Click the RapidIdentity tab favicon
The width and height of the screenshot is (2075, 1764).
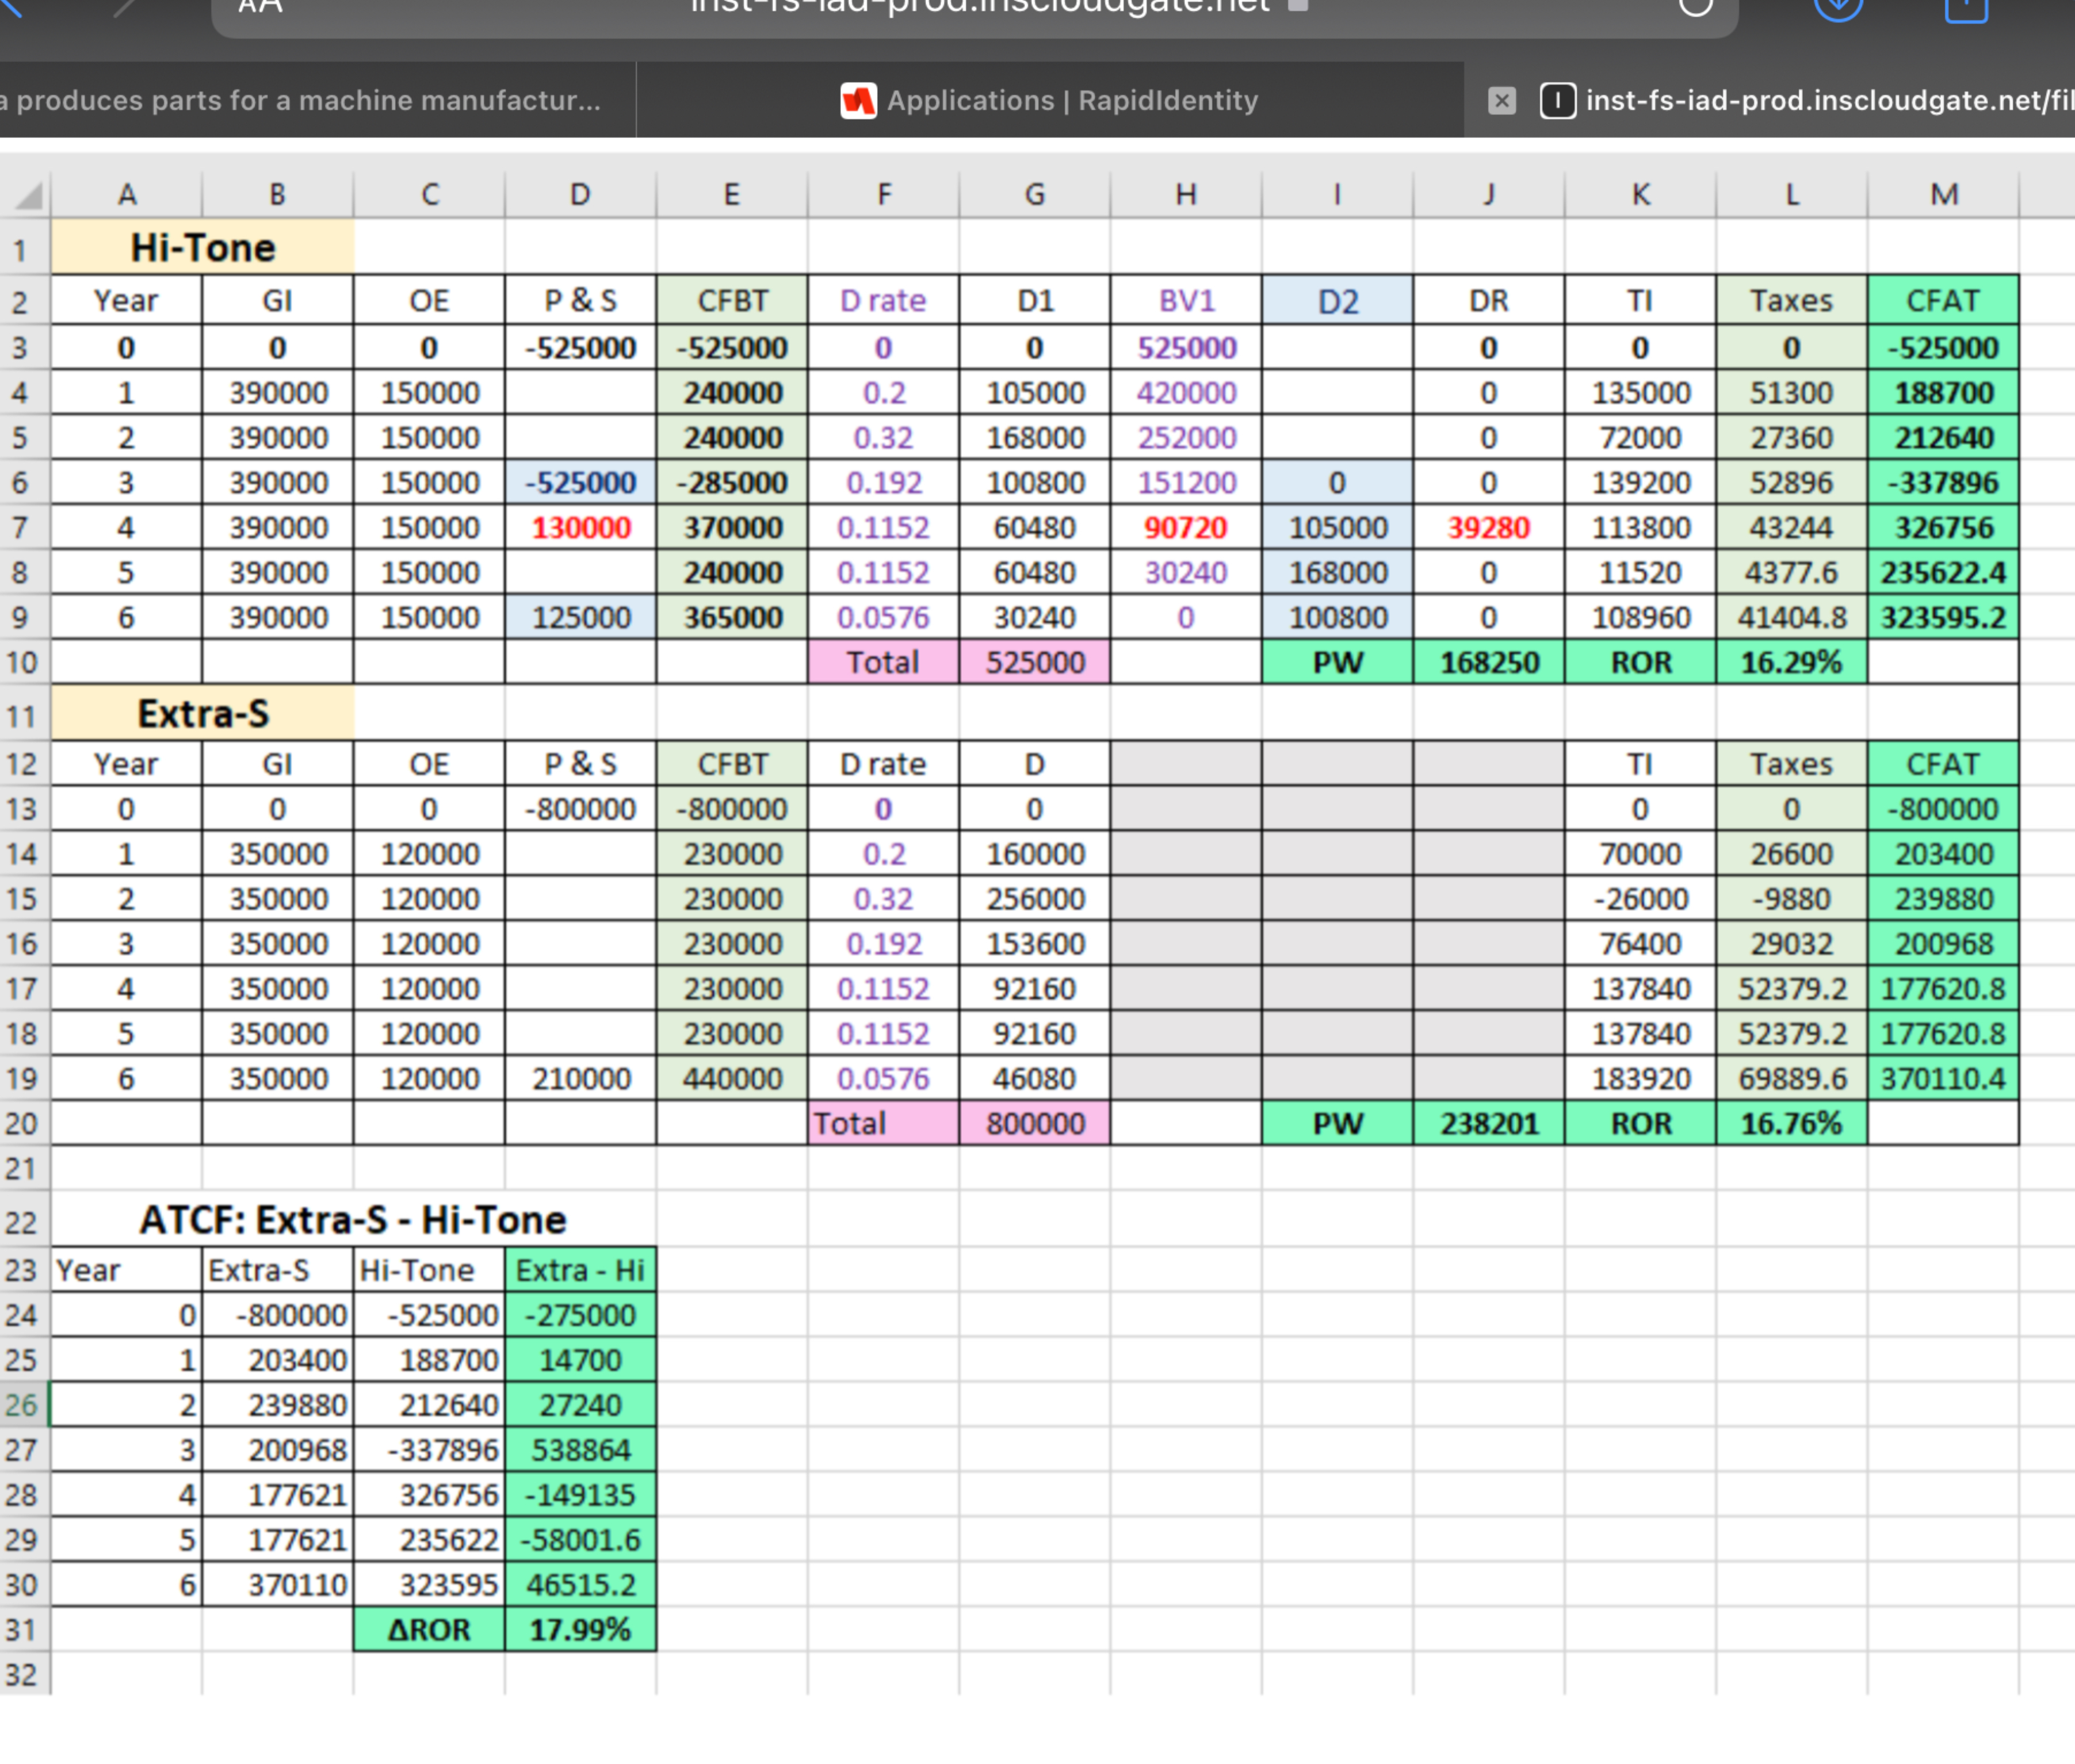tap(858, 101)
